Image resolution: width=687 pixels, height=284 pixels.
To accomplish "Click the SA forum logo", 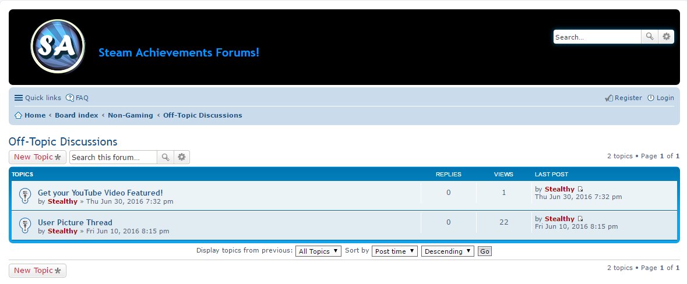I will click(x=58, y=47).
